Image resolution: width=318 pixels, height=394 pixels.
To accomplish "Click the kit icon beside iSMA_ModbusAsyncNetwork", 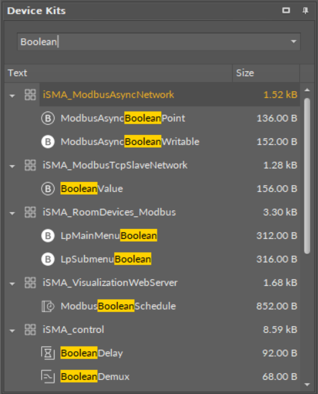I will [x=30, y=95].
